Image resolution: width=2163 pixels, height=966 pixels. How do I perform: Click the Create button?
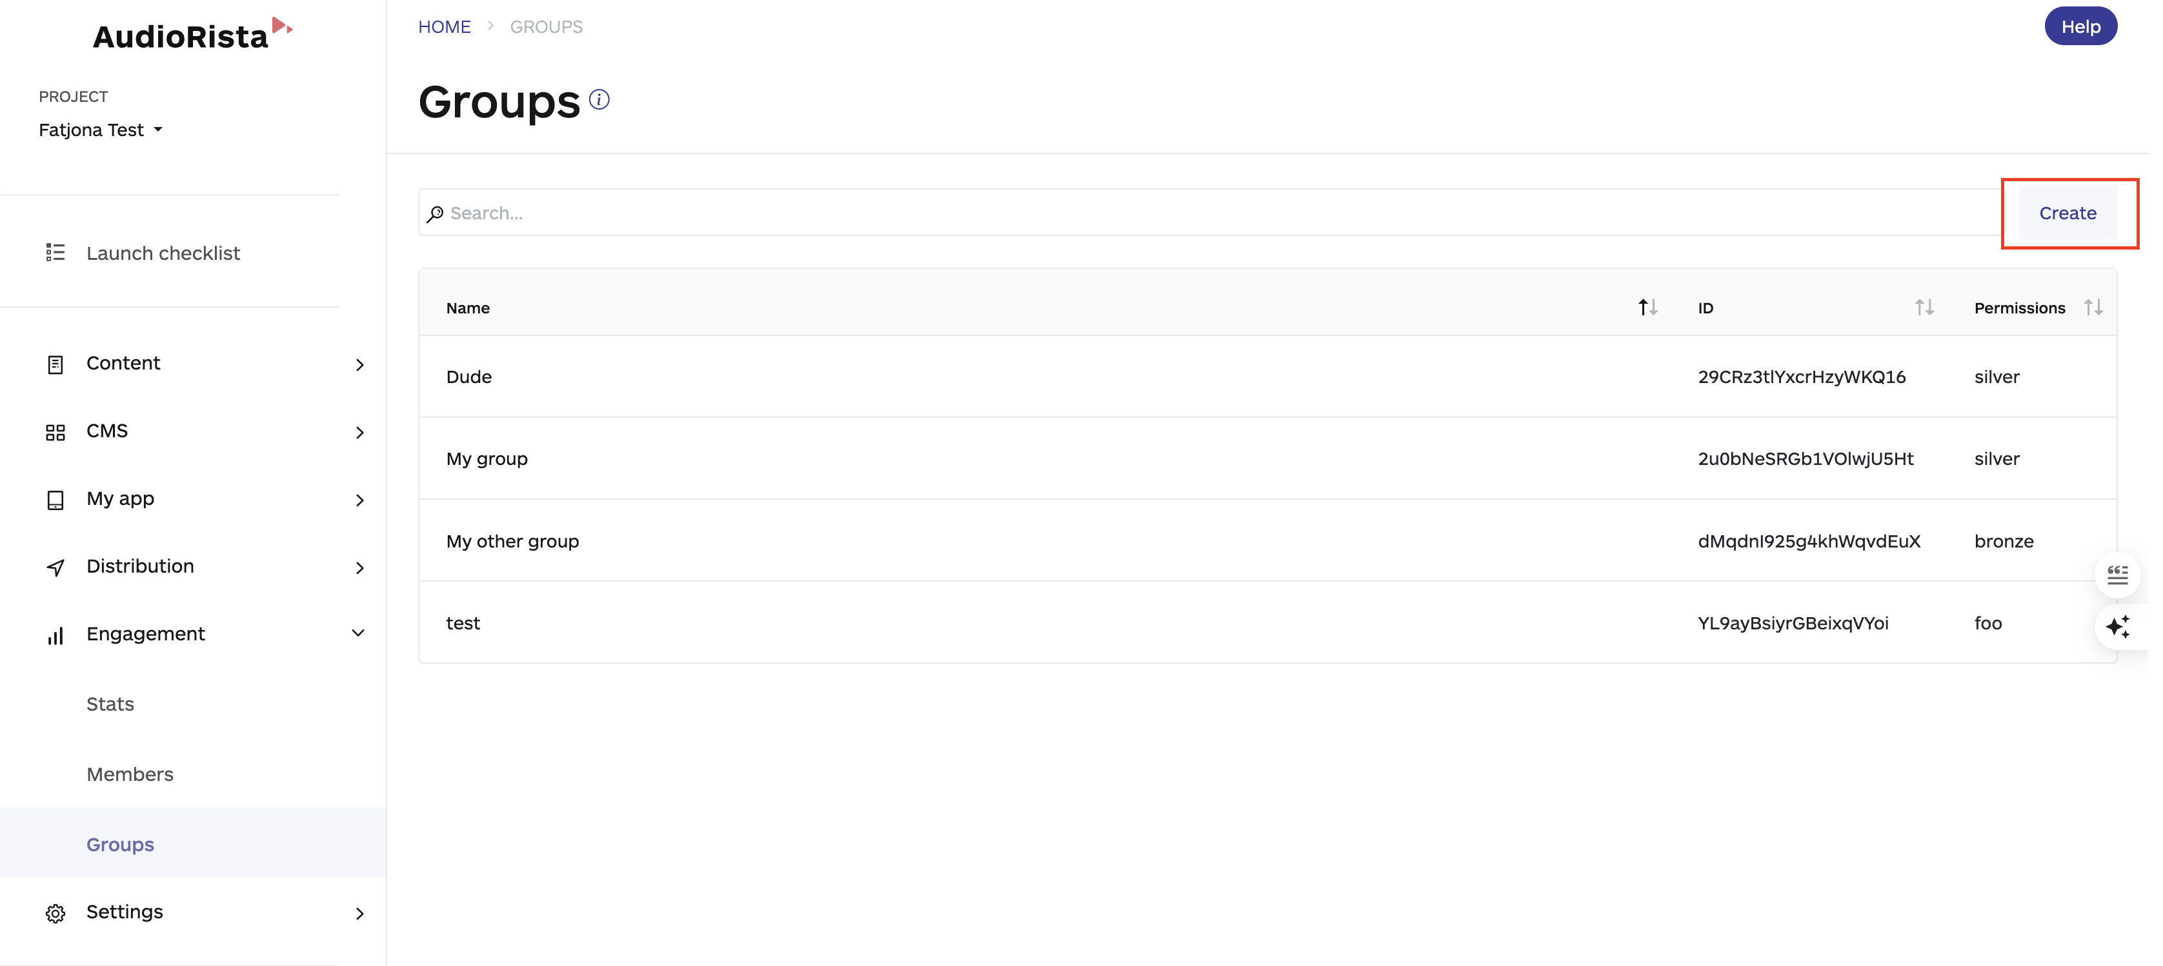2067,213
